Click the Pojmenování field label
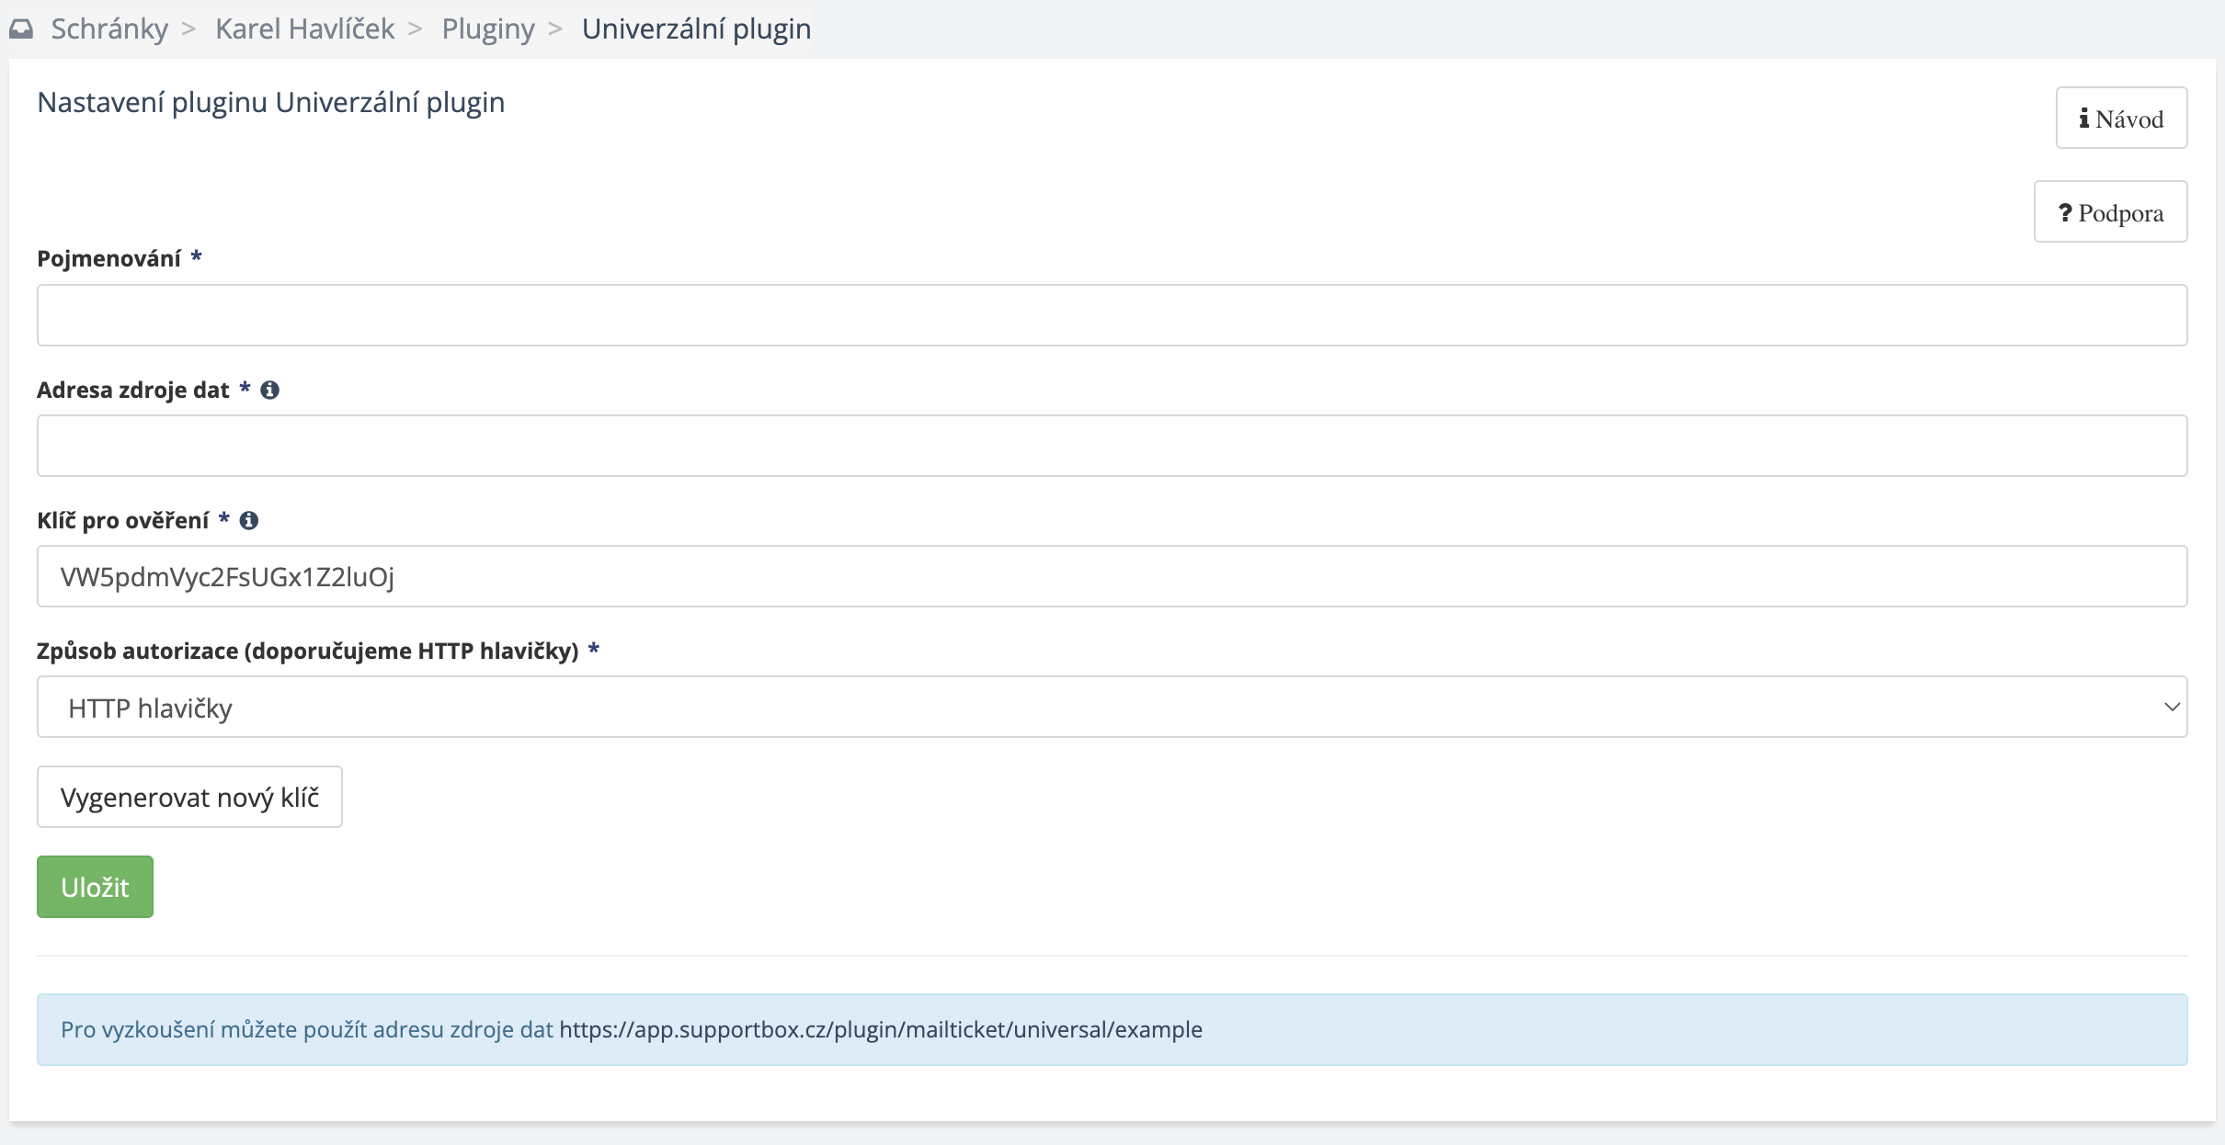This screenshot has width=2225, height=1145. [108, 259]
